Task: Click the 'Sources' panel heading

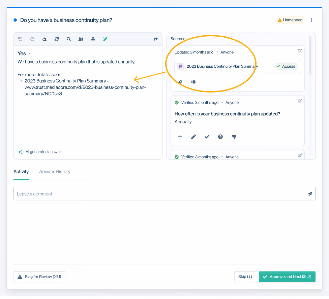Action: coord(178,39)
